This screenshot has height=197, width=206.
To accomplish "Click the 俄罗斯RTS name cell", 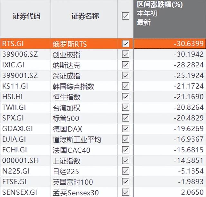I will click(84, 44).
